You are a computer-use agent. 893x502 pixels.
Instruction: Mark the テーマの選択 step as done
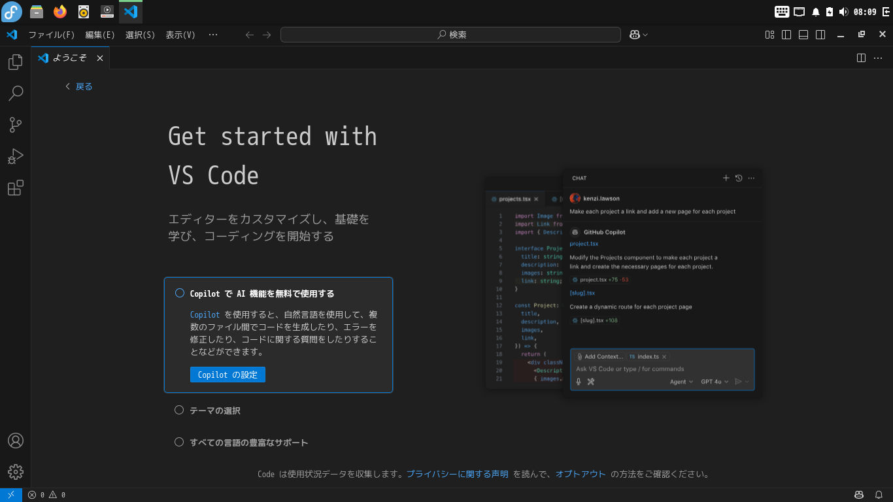tap(179, 410)
